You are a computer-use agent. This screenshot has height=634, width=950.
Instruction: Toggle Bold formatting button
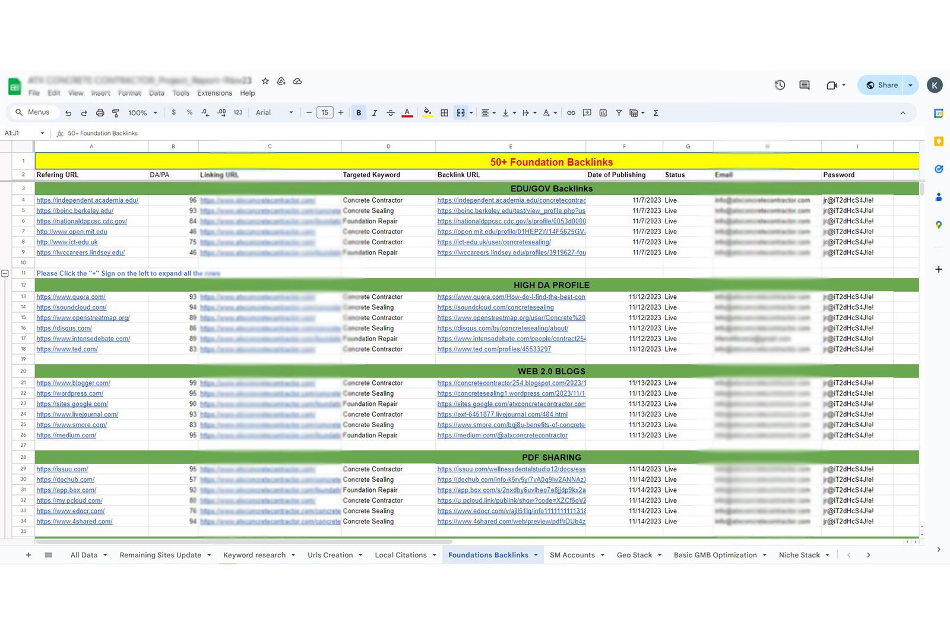coord(359,113)
